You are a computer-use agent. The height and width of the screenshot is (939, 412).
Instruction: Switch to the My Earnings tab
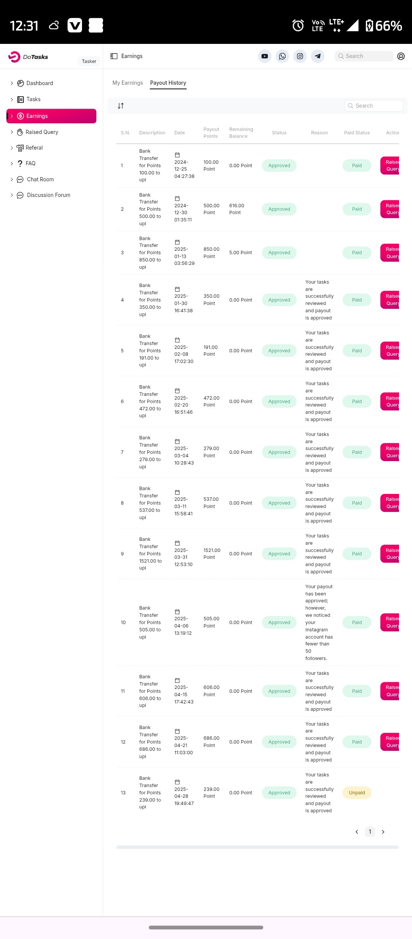(128, 83)
